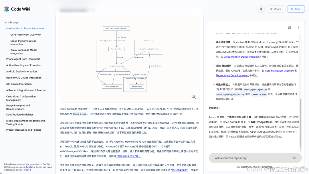
Task: Open Model Deployment Validation and Testing Scripts
Action: [25, 123]
